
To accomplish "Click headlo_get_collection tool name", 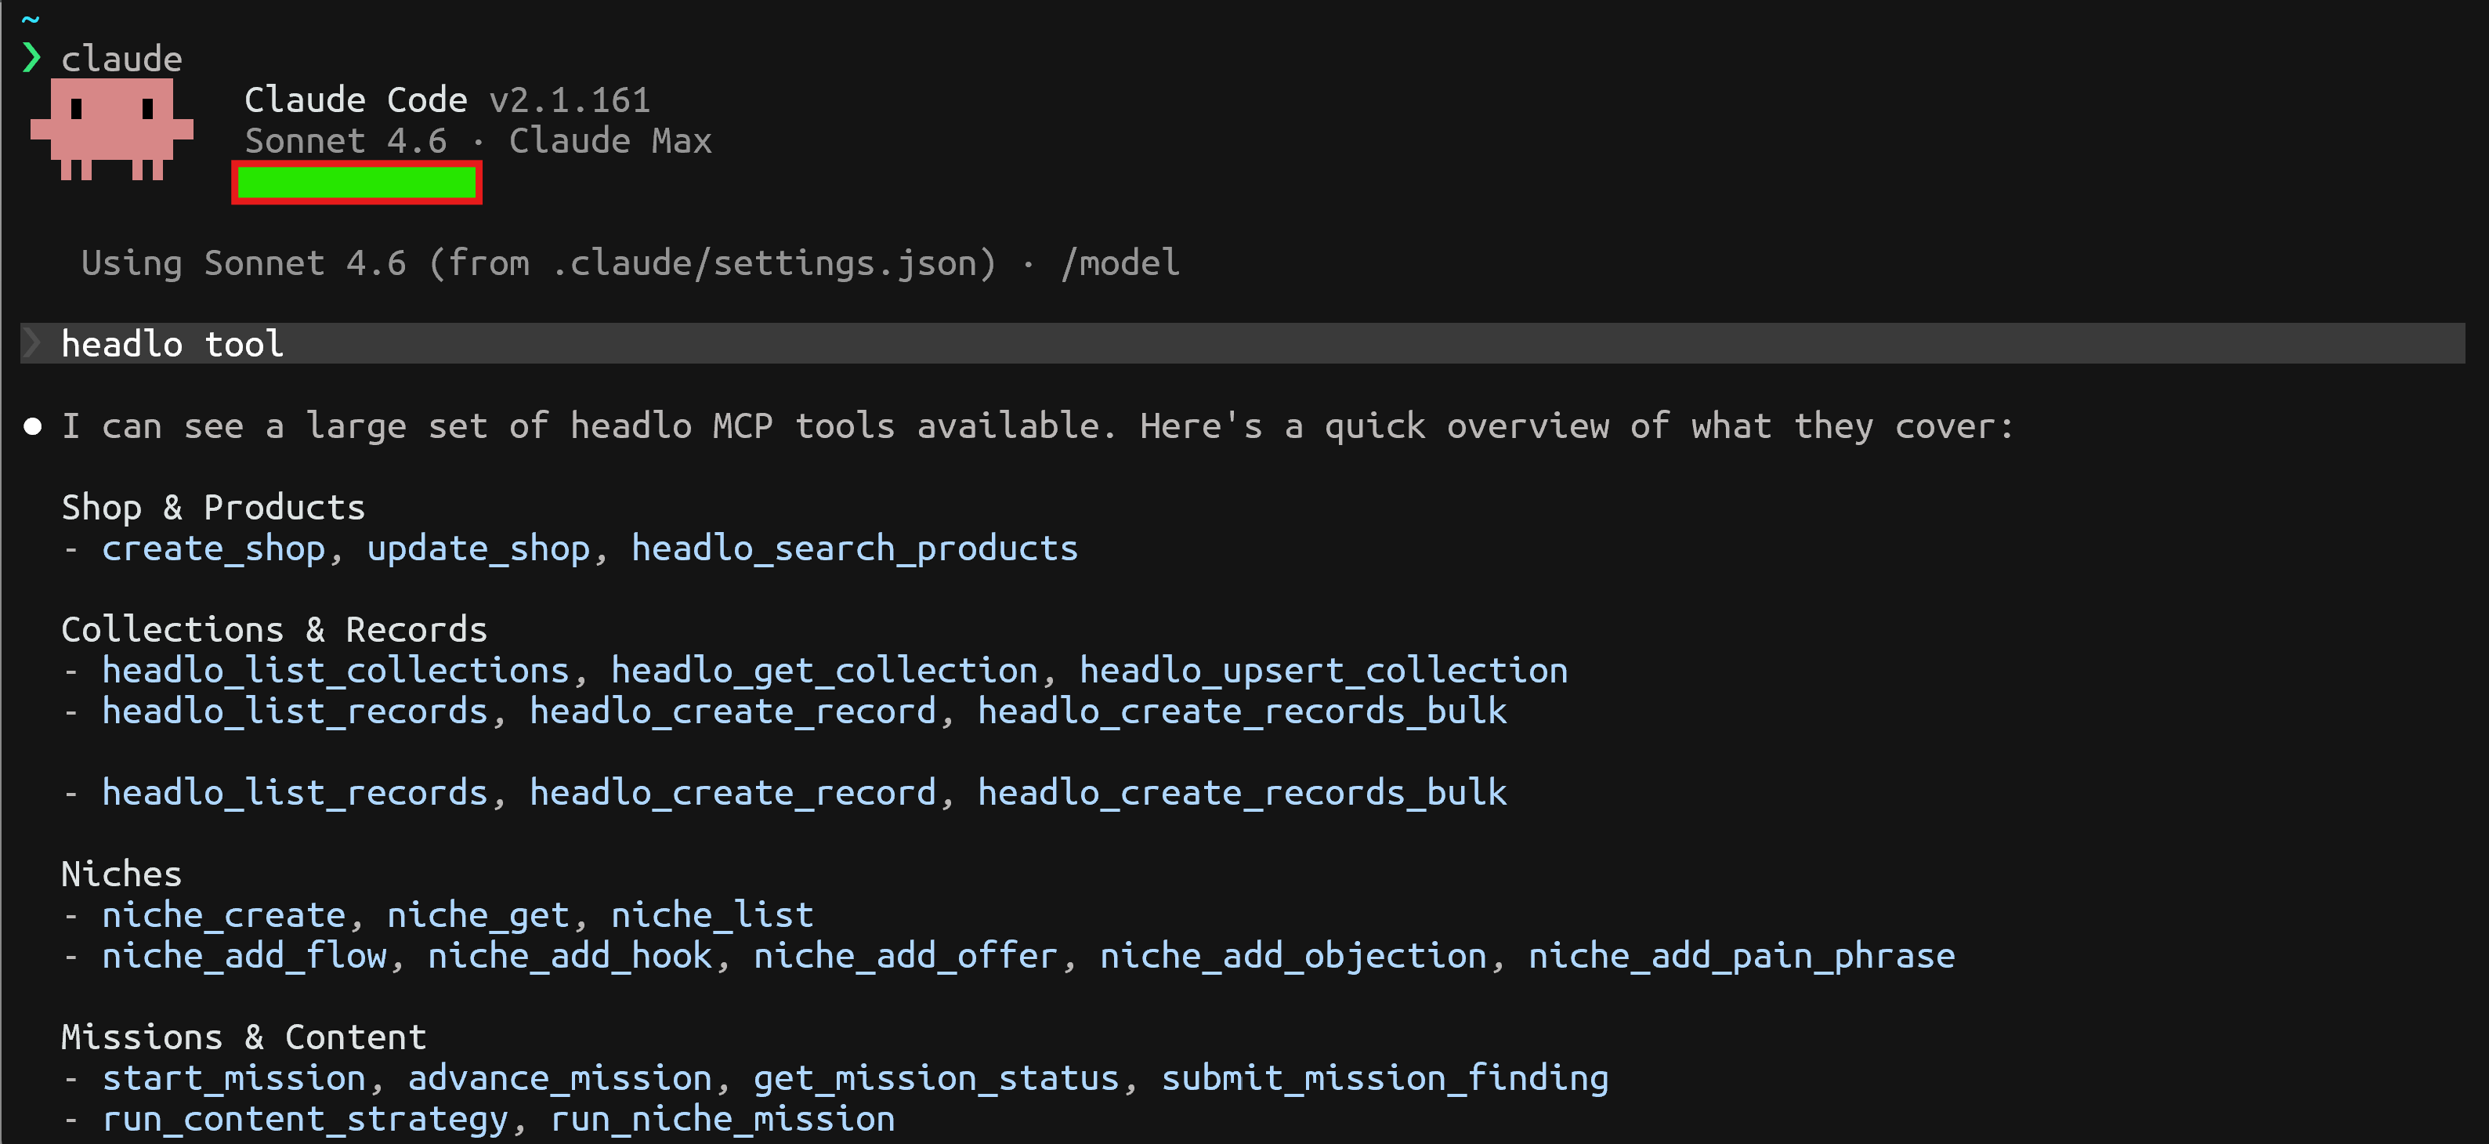I will tap(825, 670).
